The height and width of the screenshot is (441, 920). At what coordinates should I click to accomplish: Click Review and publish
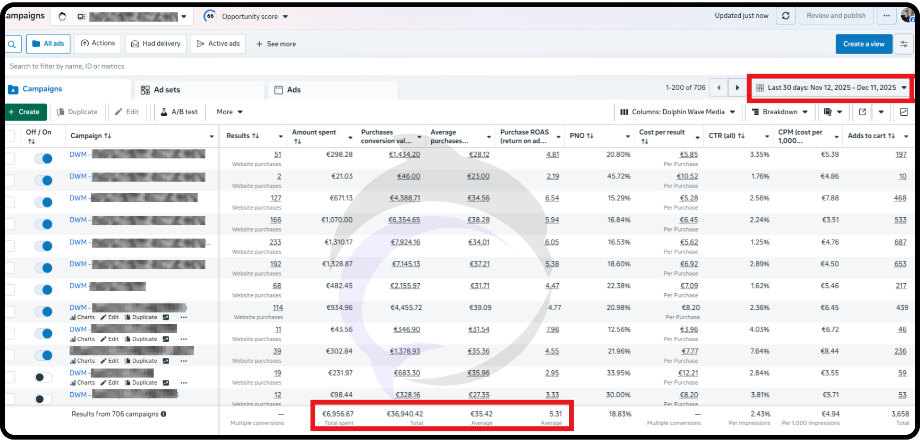point(836,16)
